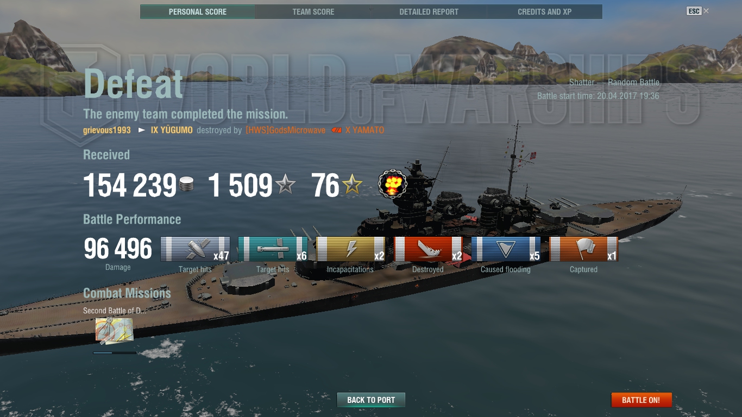Select the Caused flooding ribbon
The width and height of the screenshot is (742, 417).
click(506, 249)
